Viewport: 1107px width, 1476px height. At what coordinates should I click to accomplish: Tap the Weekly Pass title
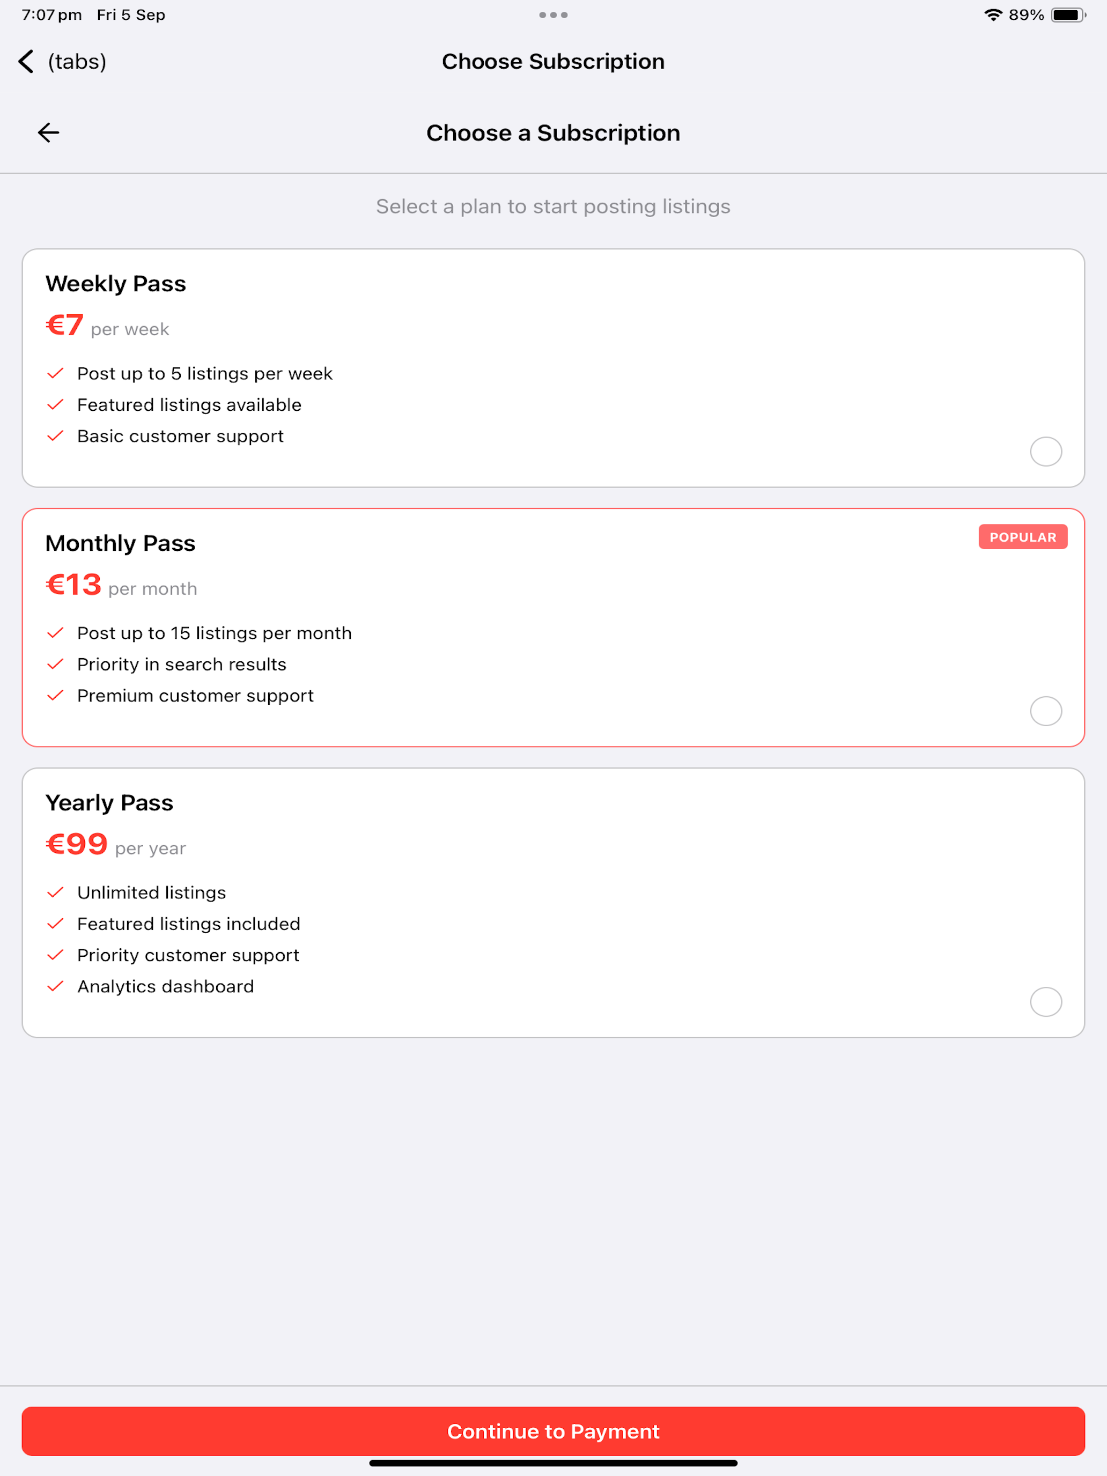point(115,284)
